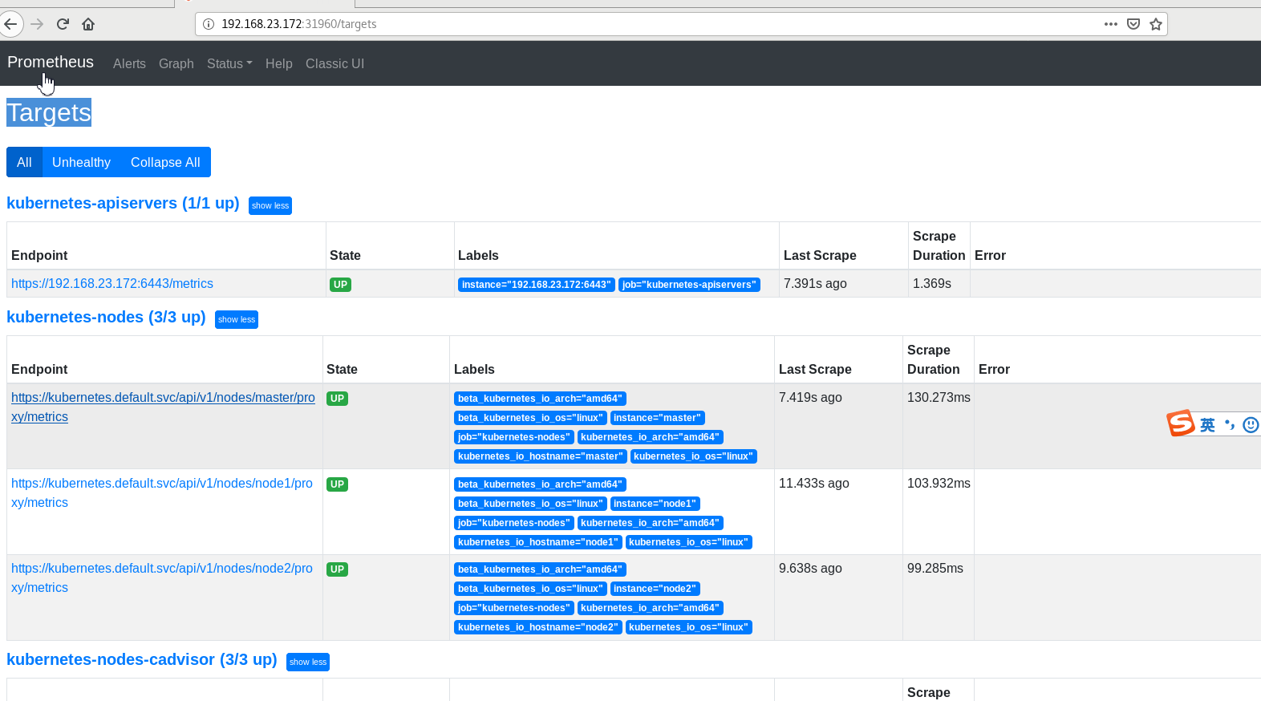Click the Pocket save icon
The image size is (1261, 701).
click(x=1133, y=24)
